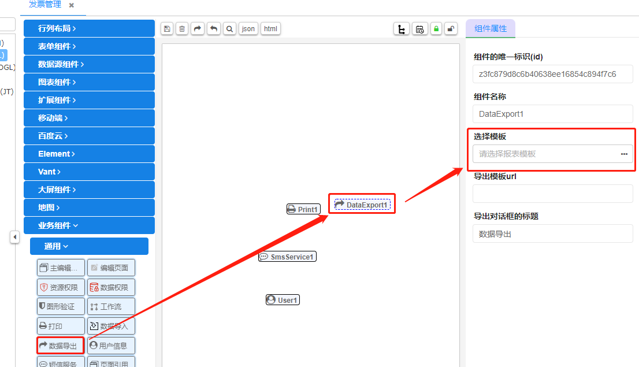Collapse the left sidebar with arrow handle
The width and height of the screenshot is (639, 367).
point(15,237)
